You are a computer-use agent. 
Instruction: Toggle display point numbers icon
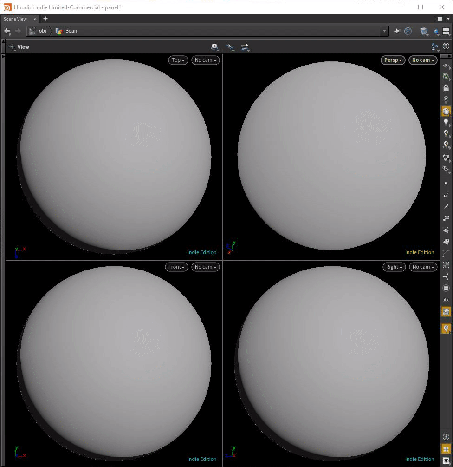(x=446, y=218)
